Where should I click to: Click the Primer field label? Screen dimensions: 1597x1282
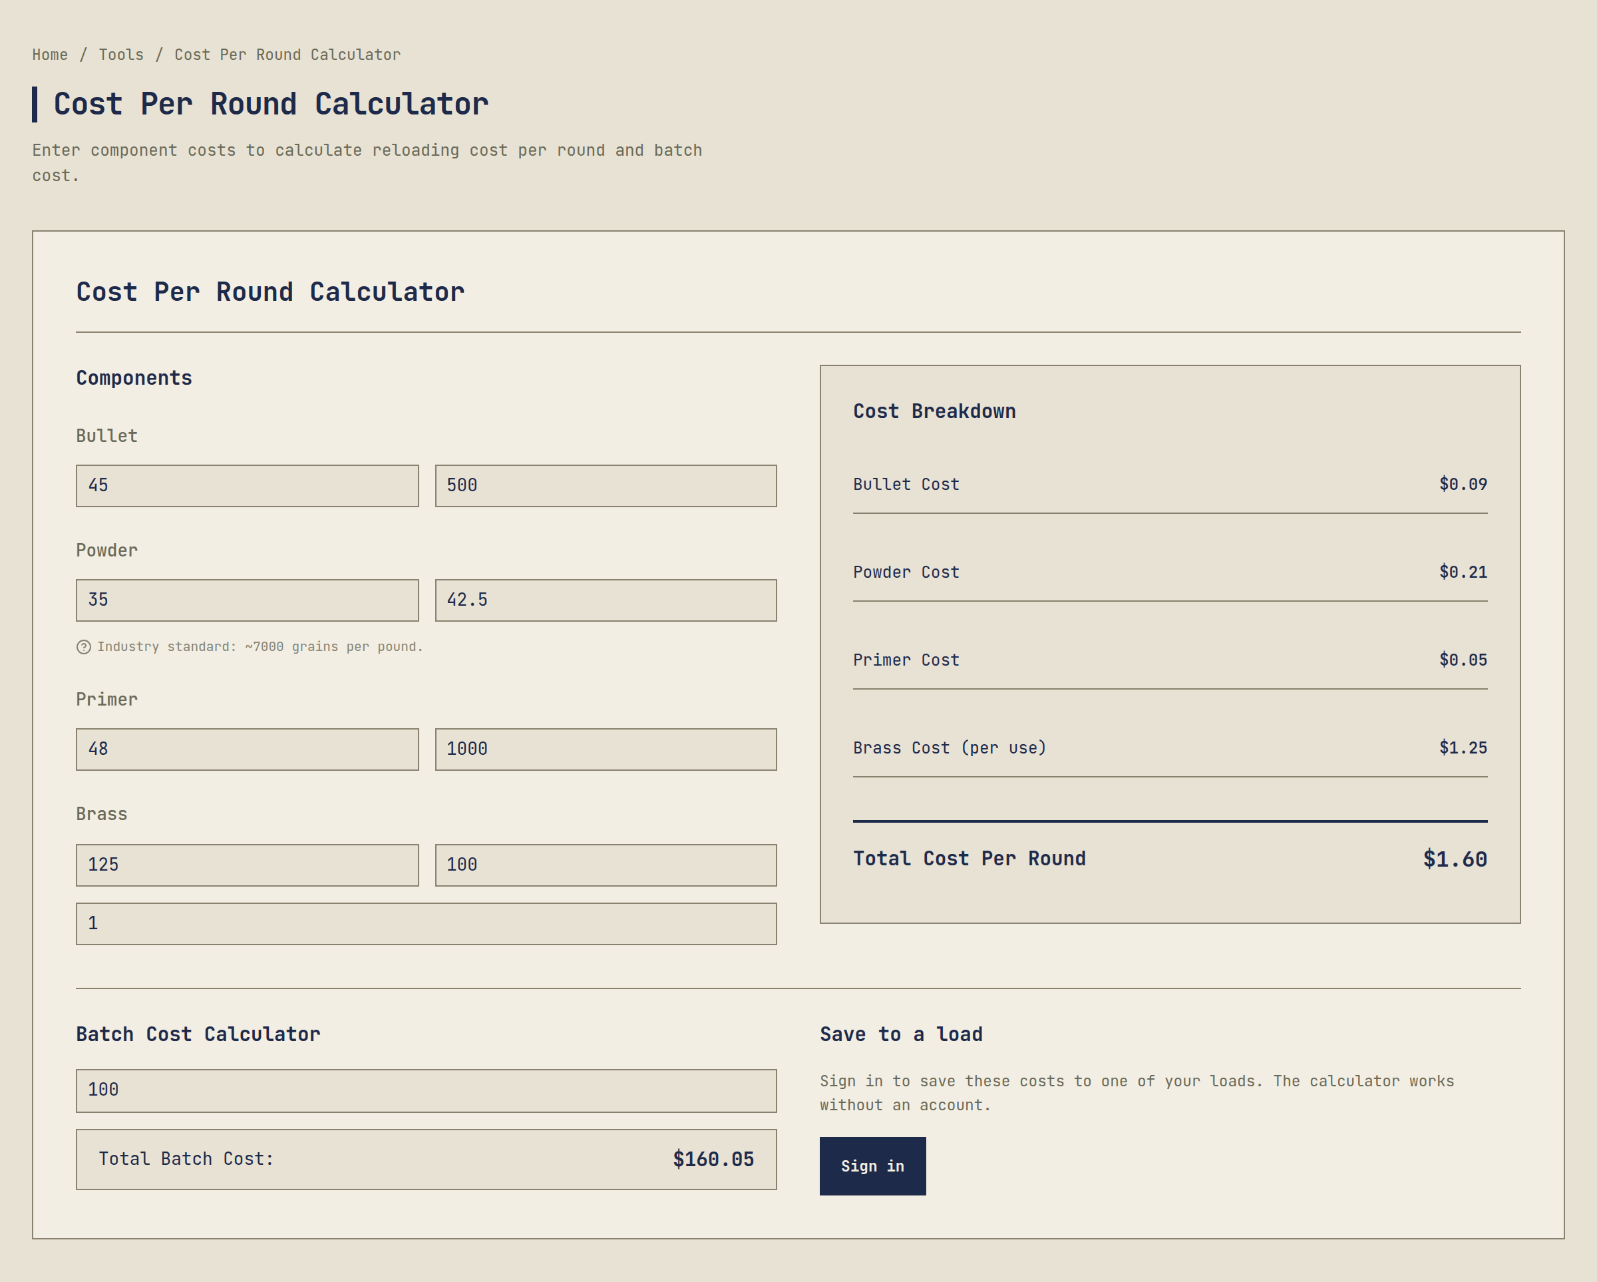pyautogui.click(x=106, y=700)
